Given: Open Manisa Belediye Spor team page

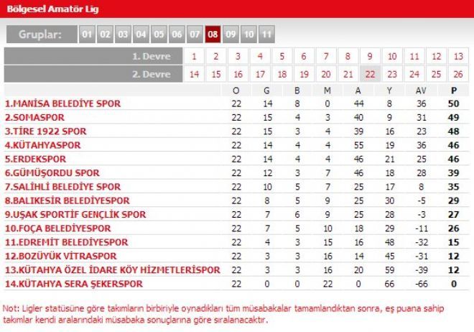Looking at the screenshot, I should [x=63, y=103].
